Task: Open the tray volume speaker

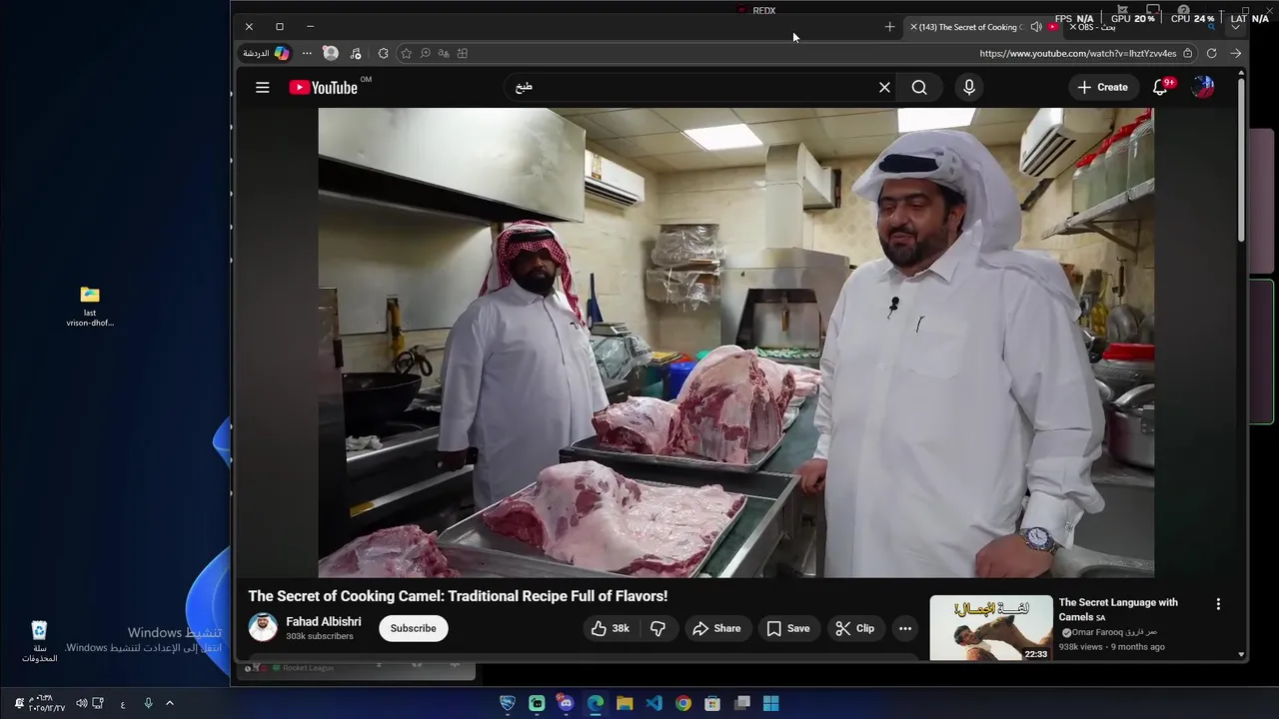Action: coord(82,703)
